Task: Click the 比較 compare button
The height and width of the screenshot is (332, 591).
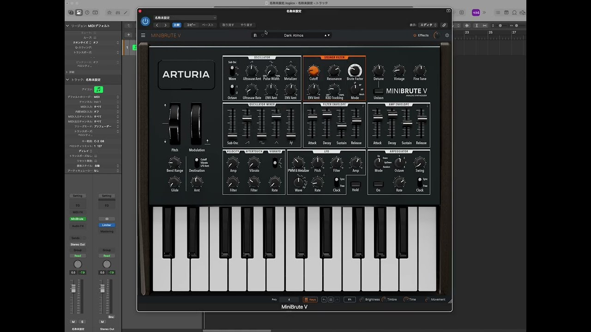Action: pyautogui.click(x=176, y=25)
